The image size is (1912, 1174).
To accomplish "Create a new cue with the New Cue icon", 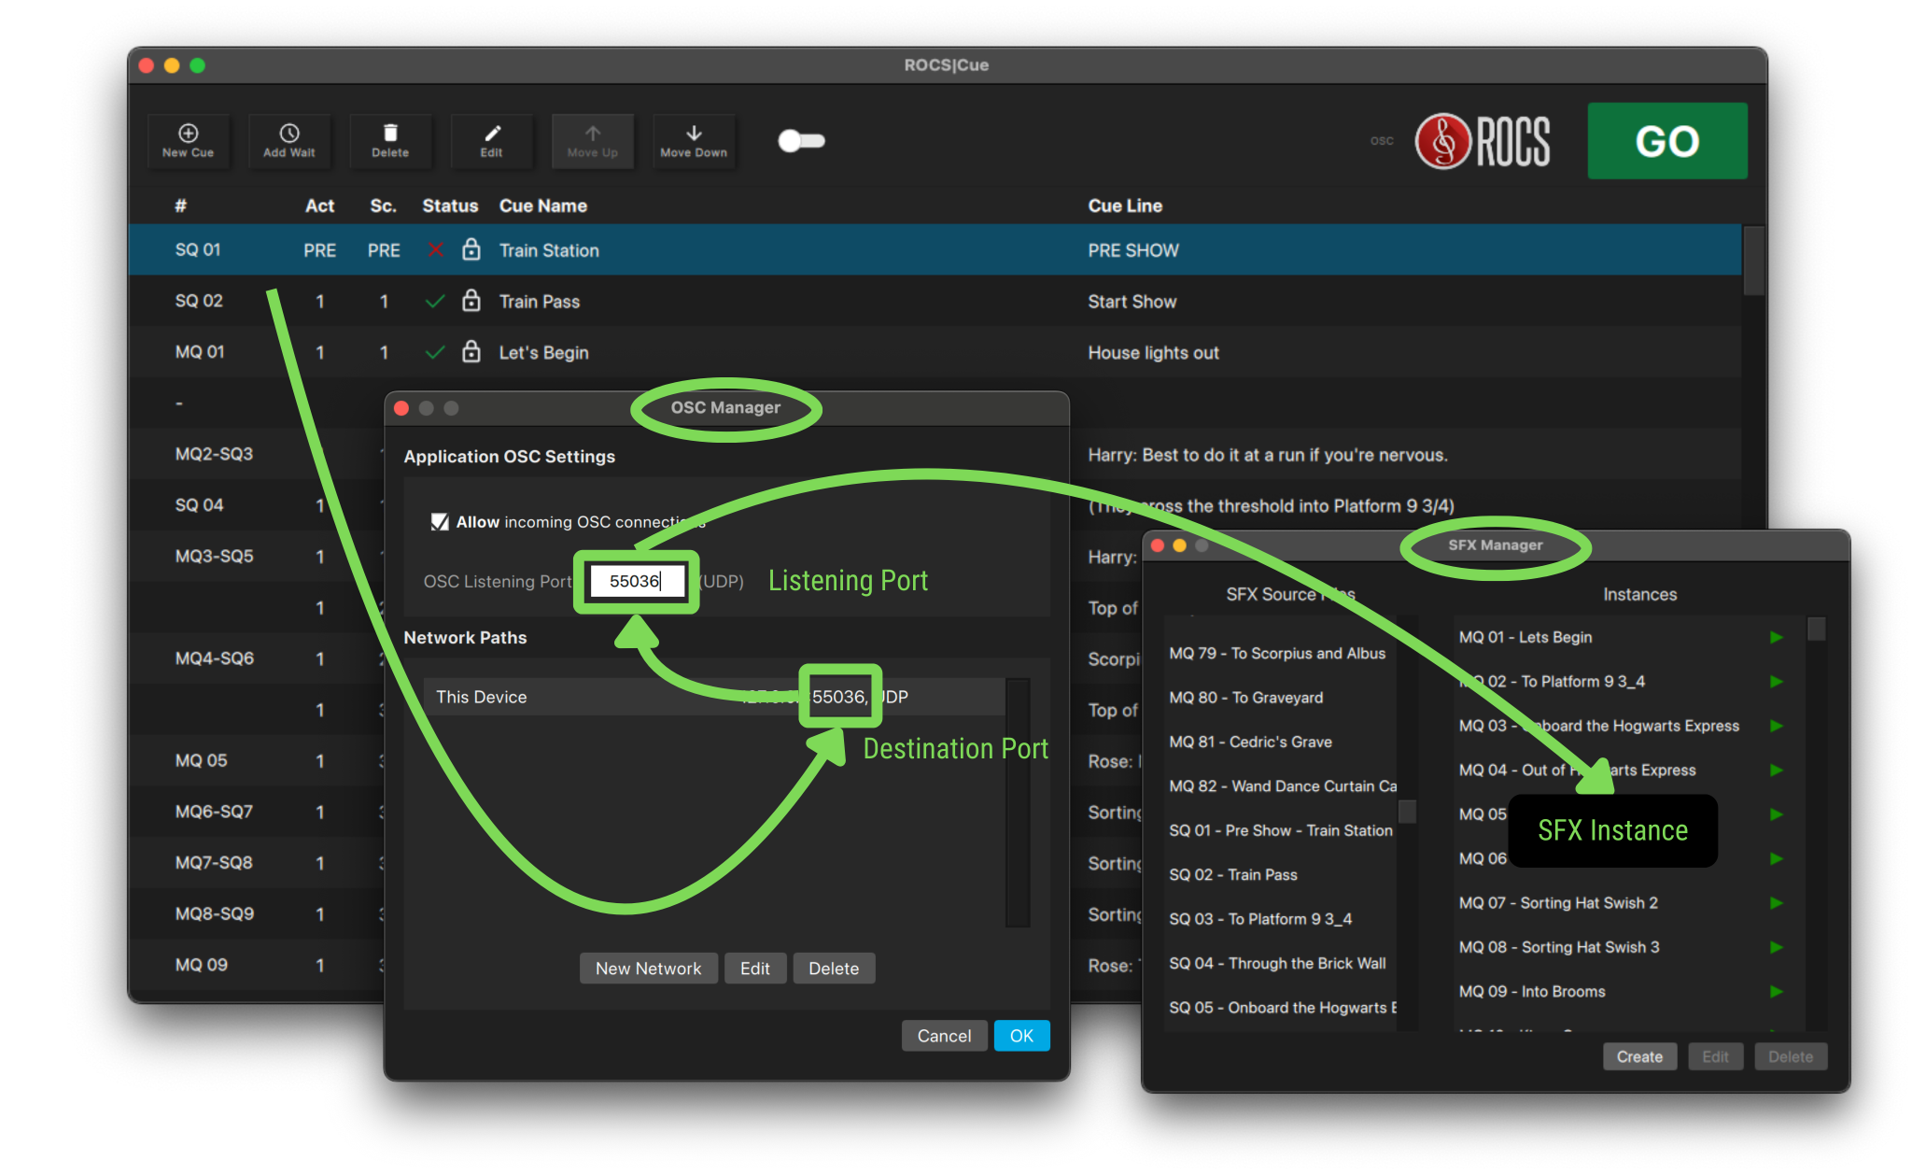I will tap(189, 141).
